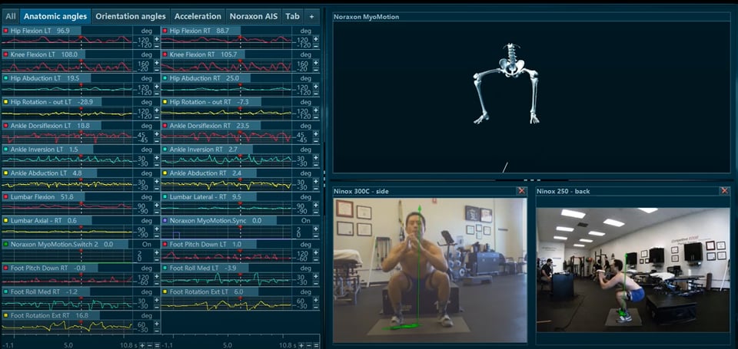Zoom in Lumbar Flexion scale
The image size is (738, 349).
pyautogui.click(x=156, y=205)
